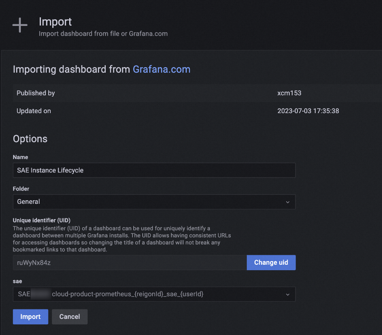Click the Cancel button

pos(70,317)
